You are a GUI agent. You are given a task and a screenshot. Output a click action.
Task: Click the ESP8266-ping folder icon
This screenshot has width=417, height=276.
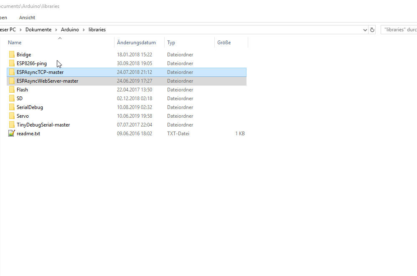12,63
